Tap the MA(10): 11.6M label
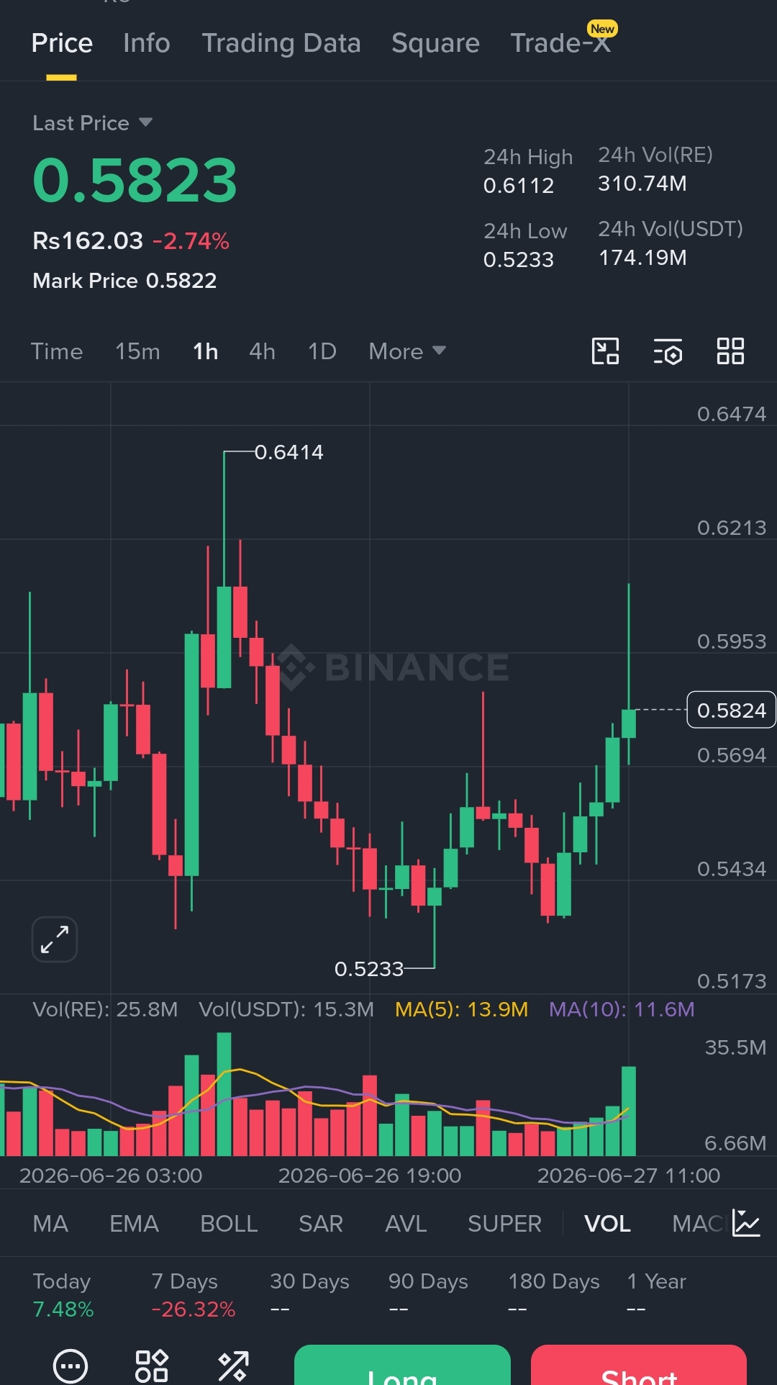 pos(622,1009)
